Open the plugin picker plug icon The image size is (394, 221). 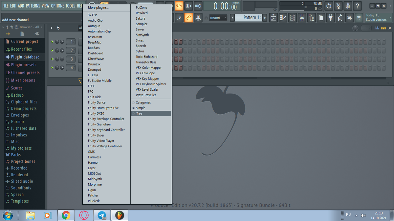pyautogui.click(x=331, y=18)
